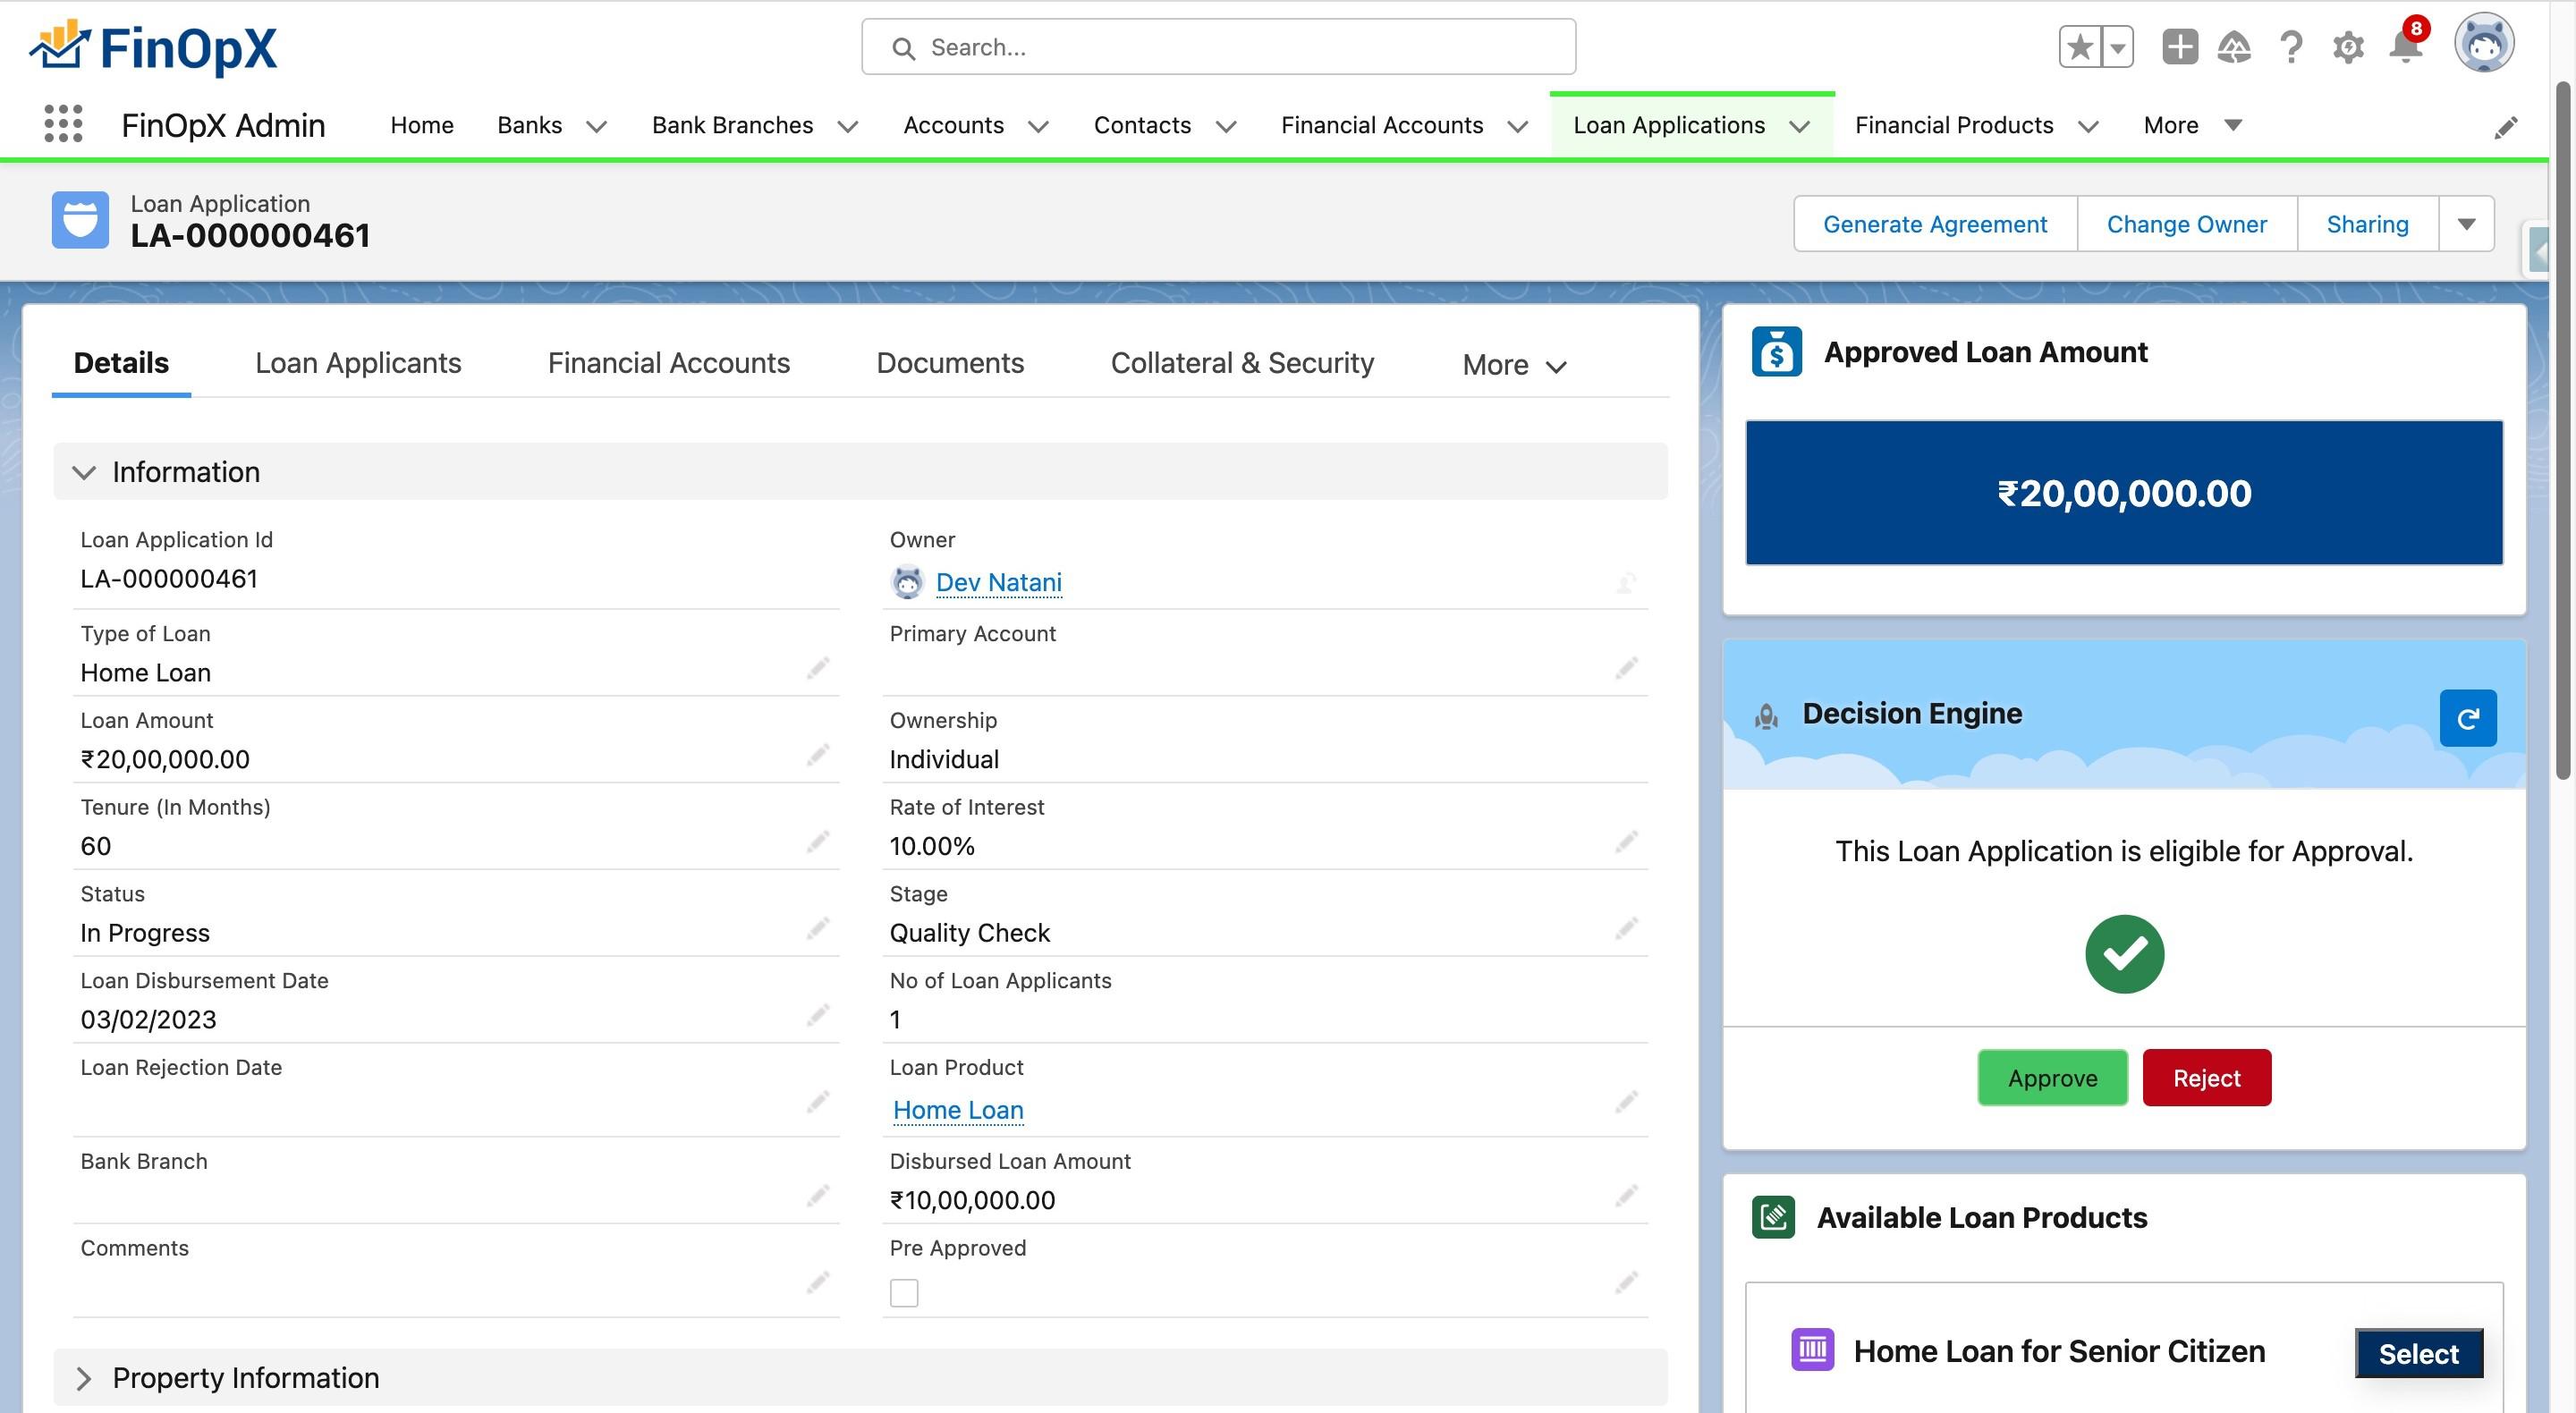Approve the loan application

coord(2052,1078)
